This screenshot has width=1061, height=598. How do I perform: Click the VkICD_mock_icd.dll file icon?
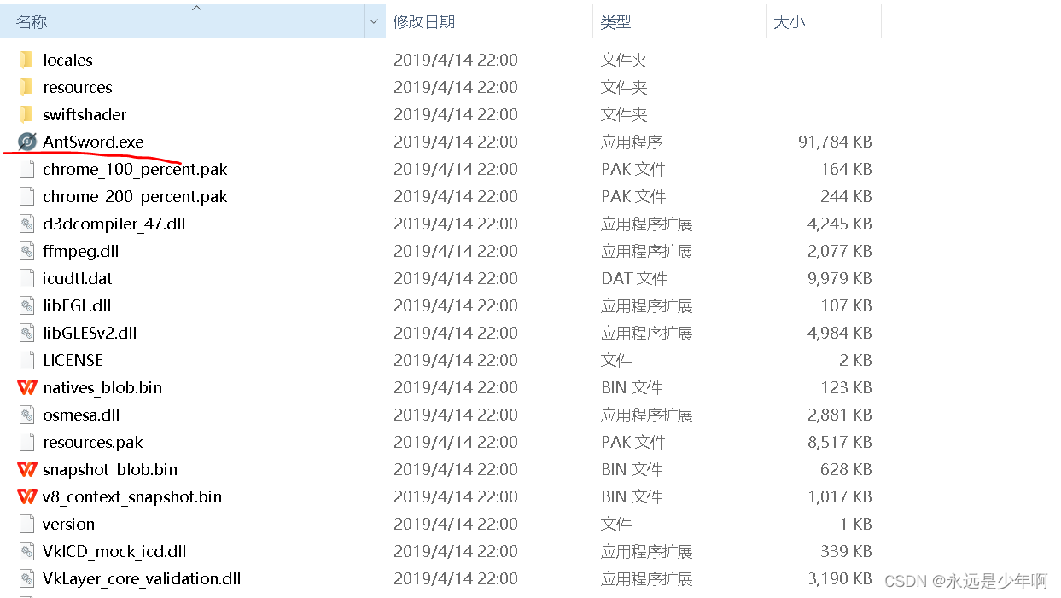click(27, 551)
